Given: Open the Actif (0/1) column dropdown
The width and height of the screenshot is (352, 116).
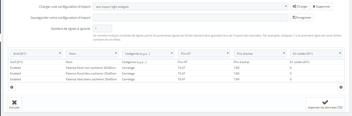Looking at the screenshot, I should pyautogui.click(x=36, y=53).
